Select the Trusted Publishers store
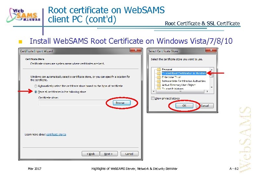Image resolution: width=253 pixels, height=175 pixels. click(173, 88)
